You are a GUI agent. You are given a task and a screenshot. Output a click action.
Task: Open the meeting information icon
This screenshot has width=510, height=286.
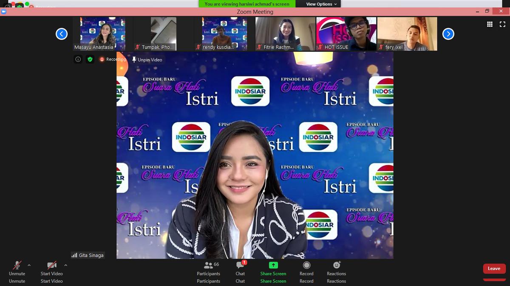pos(78,59)
